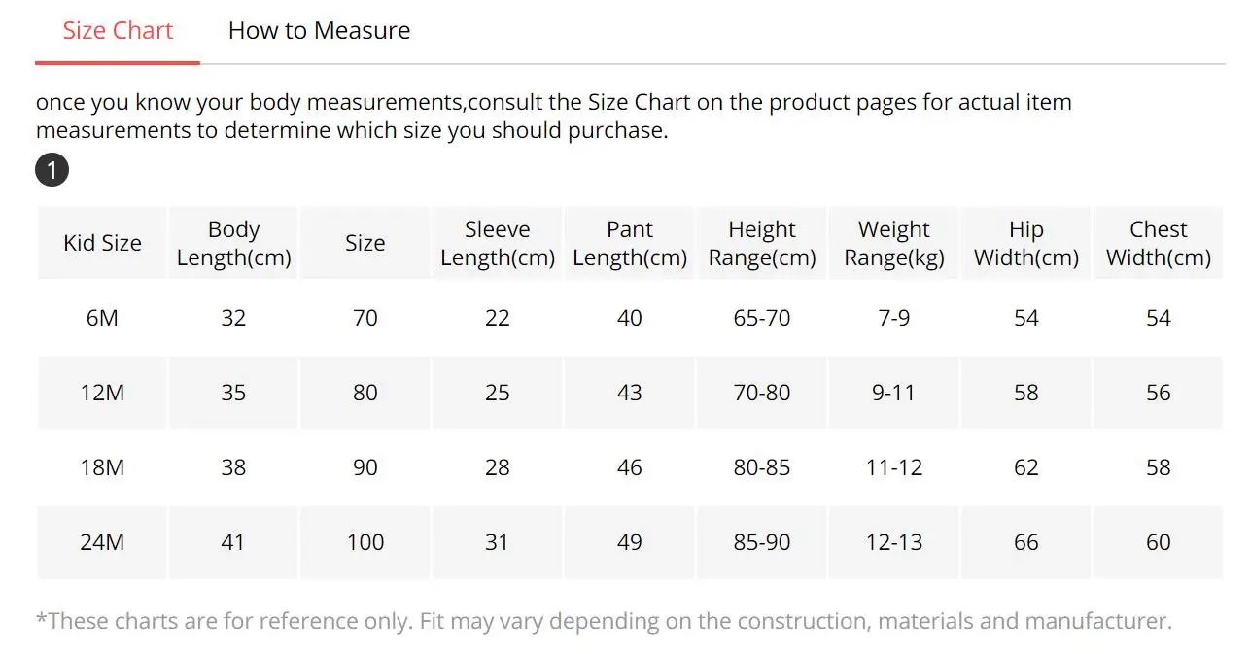Click the 24M size row label
Image resolution: width=1250 pixels, height=654 pixels.
coord(102,542)
